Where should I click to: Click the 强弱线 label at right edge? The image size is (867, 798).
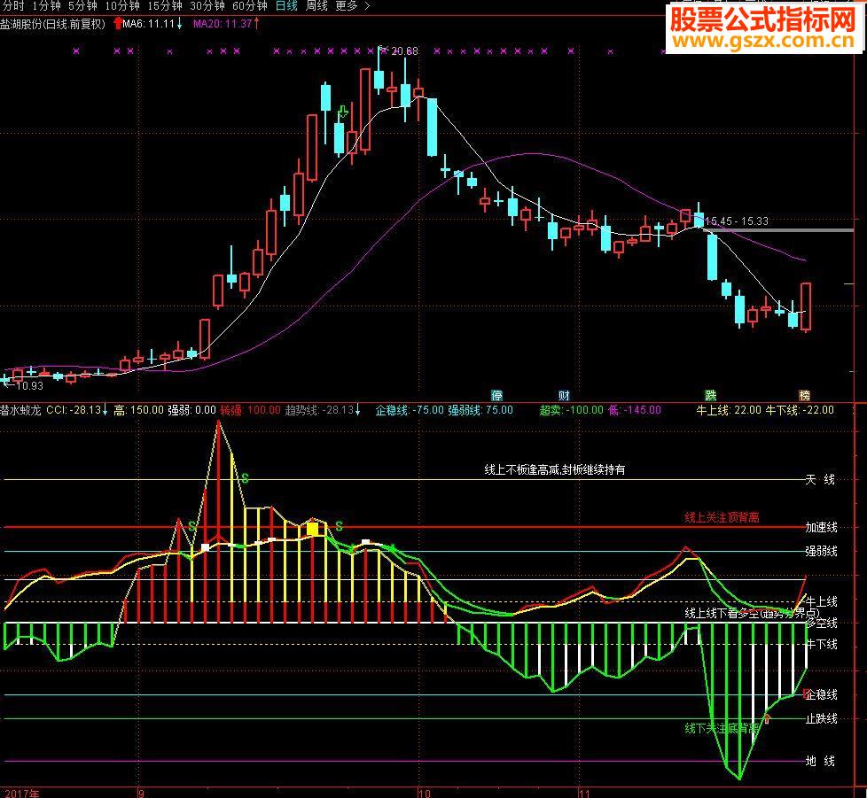click(x=821, y=551)
